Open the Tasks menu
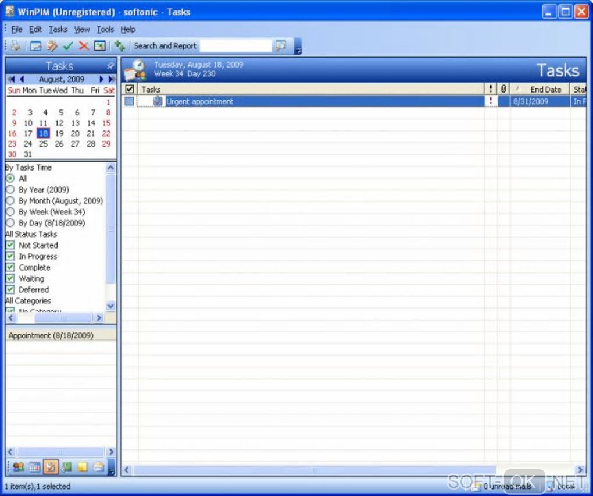Viewport: 593px width, 496px height. point(58,29)
